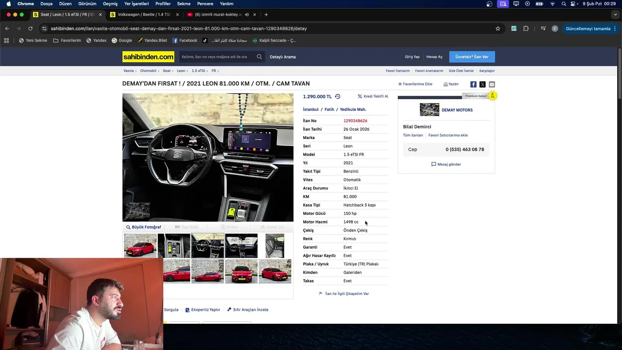Bookmark this page with the star icon
The height and width of the screenshot is (350, 622).
[x=498, y=28]
